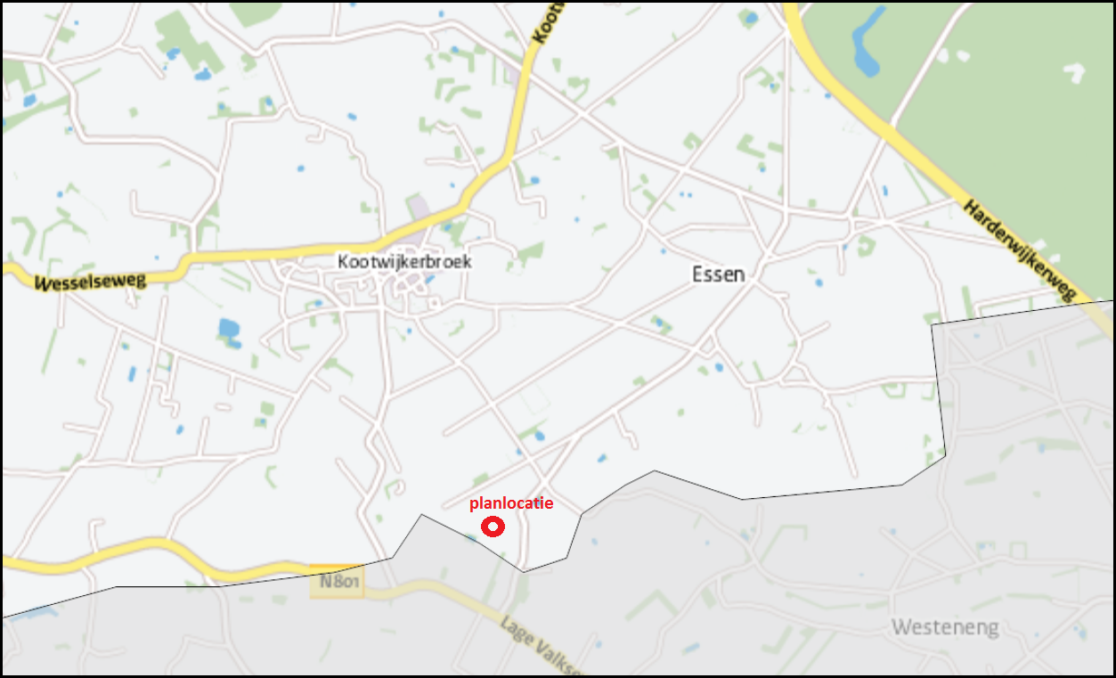This screenshot has height=678, width=1116.
Task: Click the Wesselseweg road label
Action: [88, 282]
